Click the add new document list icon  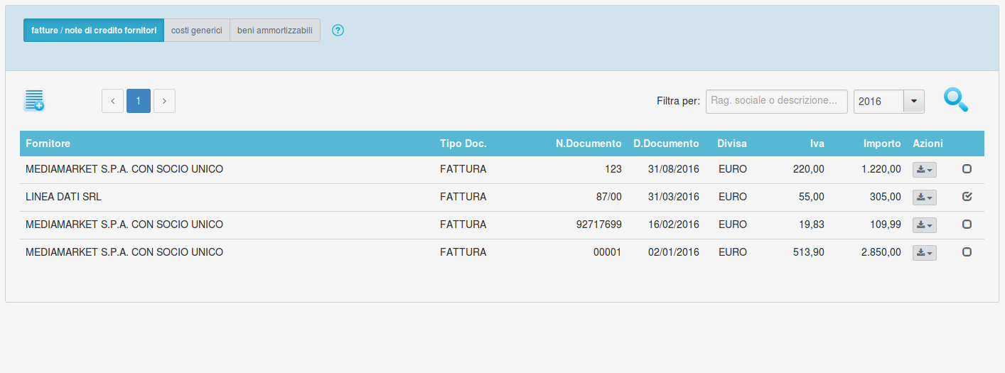coord(34,101)
